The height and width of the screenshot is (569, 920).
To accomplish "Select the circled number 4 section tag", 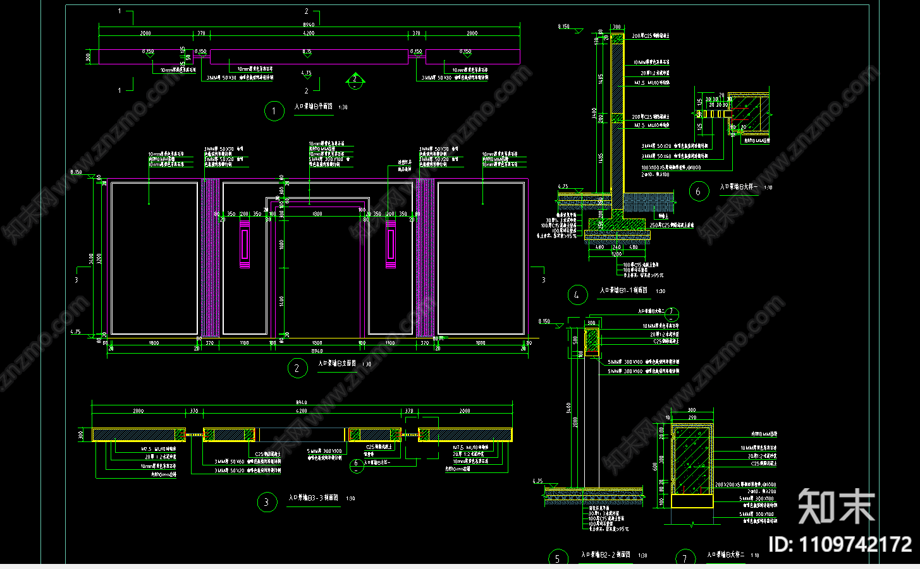I will [x=577, y=294].
